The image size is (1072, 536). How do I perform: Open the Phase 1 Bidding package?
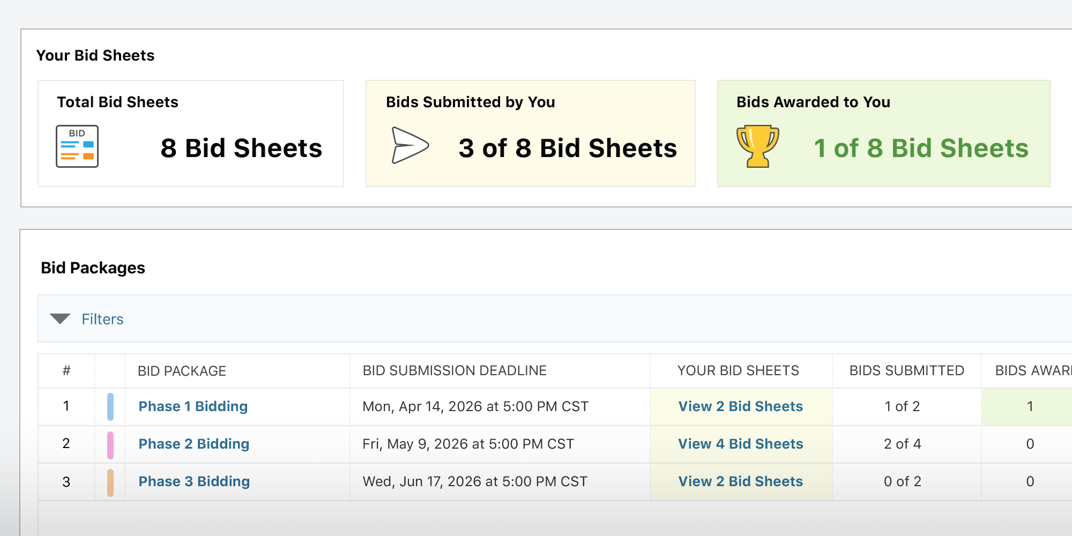193,406
